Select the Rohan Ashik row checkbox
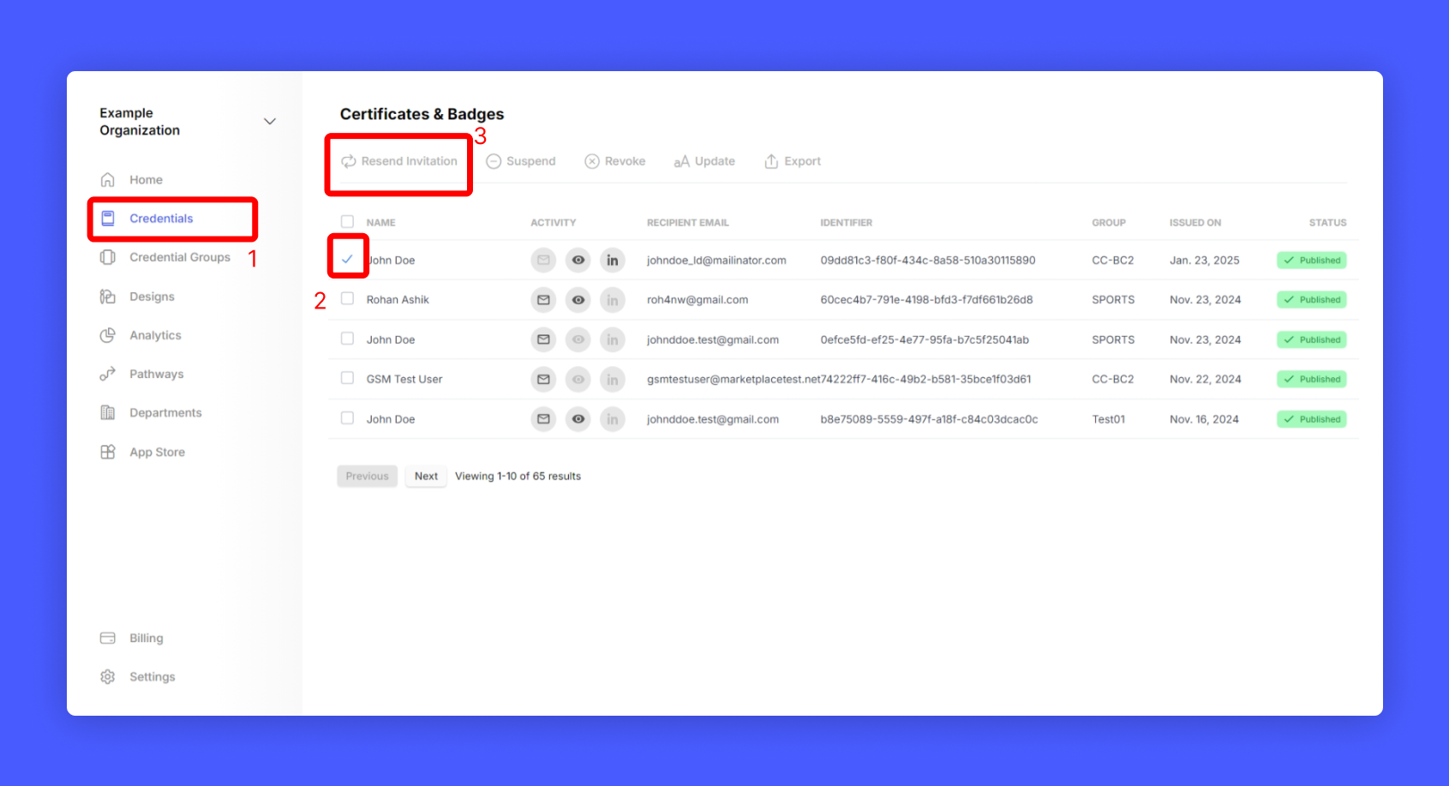Image resolution: width=1449 pixels, height=786 pixels. pyautogui.click(x=347, y=299)
